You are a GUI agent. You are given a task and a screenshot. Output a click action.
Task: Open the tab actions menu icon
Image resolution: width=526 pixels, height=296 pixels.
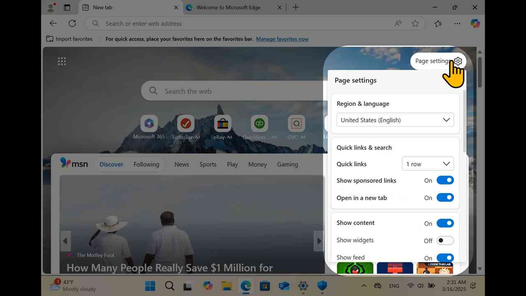[x=67, y=7]
